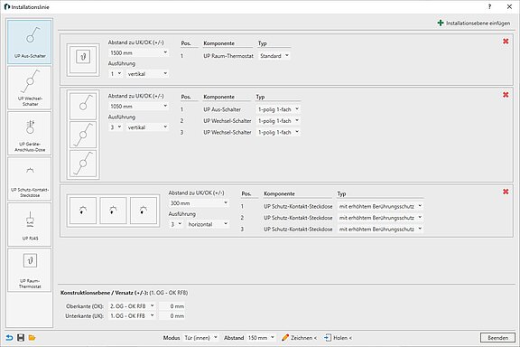
Task: Open the Unterkante 1. OG - OK FFB dropdown
Action: tap(132, 315)
